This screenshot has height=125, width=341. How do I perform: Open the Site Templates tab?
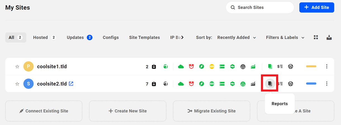[x=145, y=37]
